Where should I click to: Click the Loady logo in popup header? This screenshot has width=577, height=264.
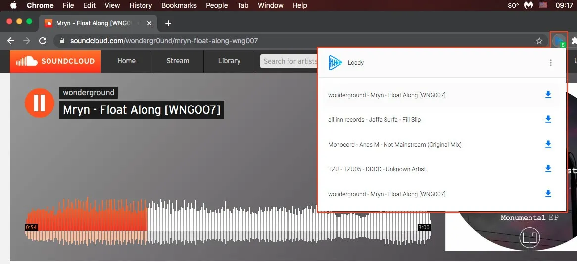pos(335,63)
